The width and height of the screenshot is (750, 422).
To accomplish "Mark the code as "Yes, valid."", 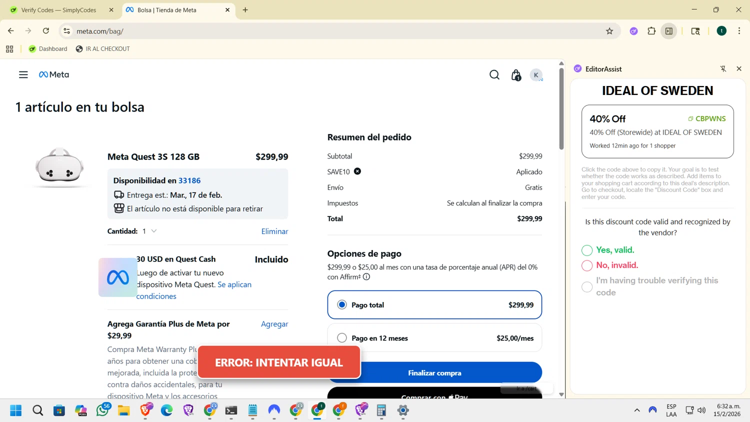I will pyautogui.click(x=587, y=250).
